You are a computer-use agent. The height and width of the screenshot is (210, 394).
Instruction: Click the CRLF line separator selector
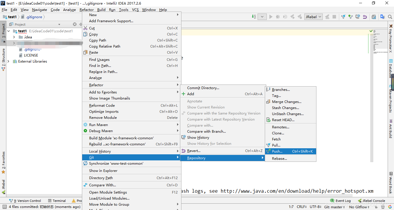[x=302, y=207]
